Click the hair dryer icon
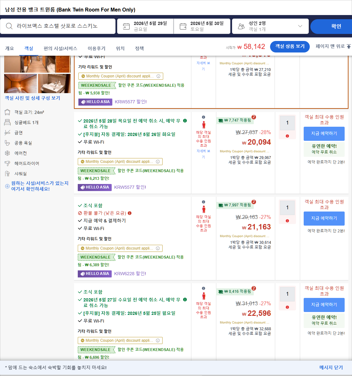 7,163
